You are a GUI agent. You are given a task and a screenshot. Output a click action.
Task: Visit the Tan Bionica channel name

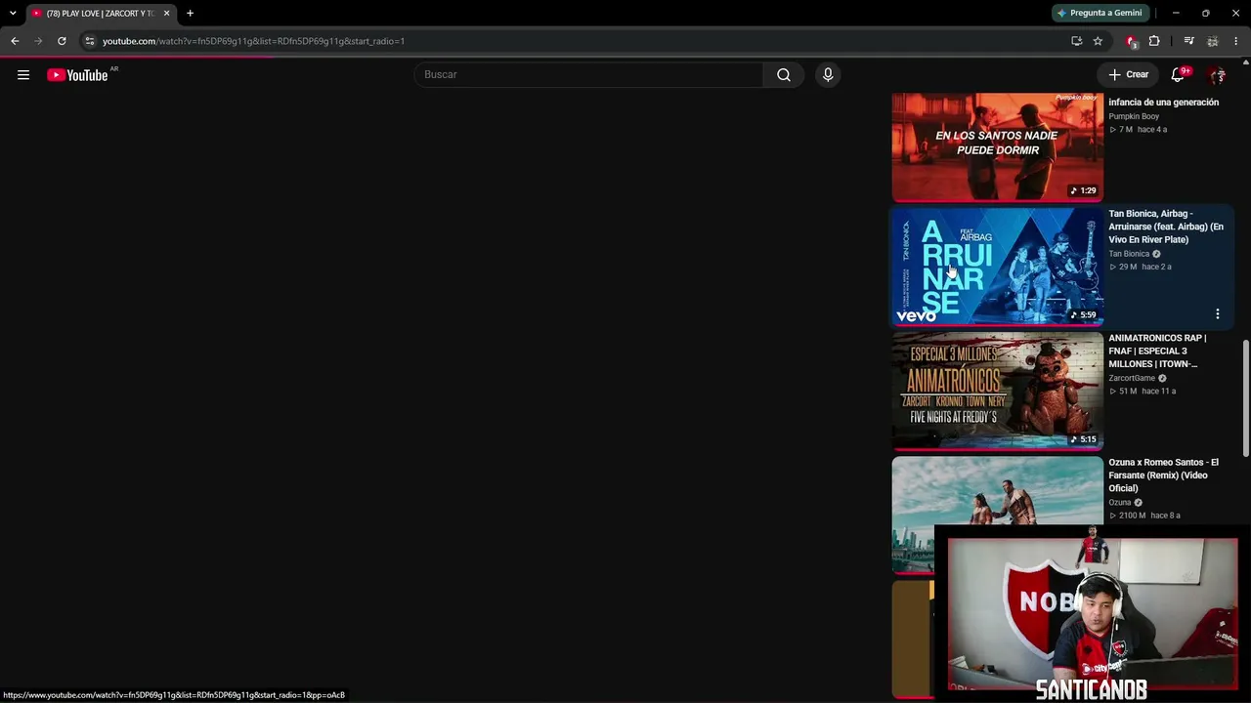click(x=1129, y=254)
